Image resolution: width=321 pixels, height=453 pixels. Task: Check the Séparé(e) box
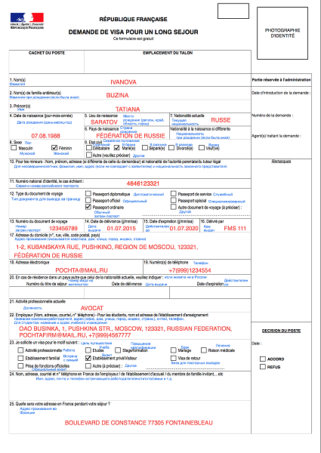point(145,148)
